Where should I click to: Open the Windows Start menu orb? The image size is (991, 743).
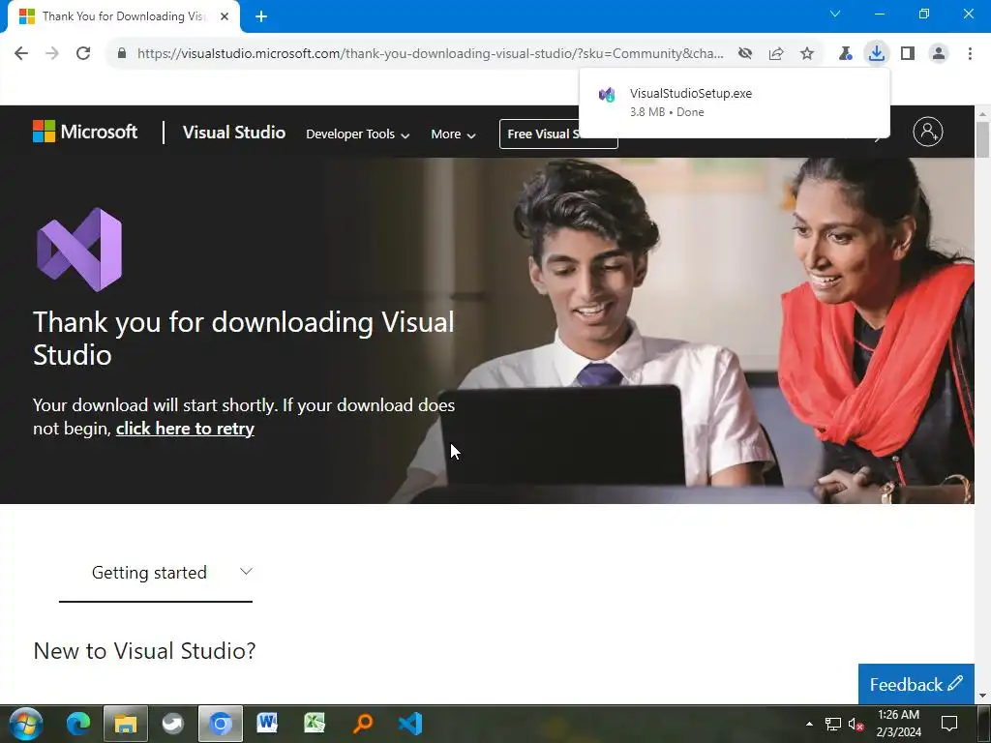pyautogui.click(x=26, y=724)
